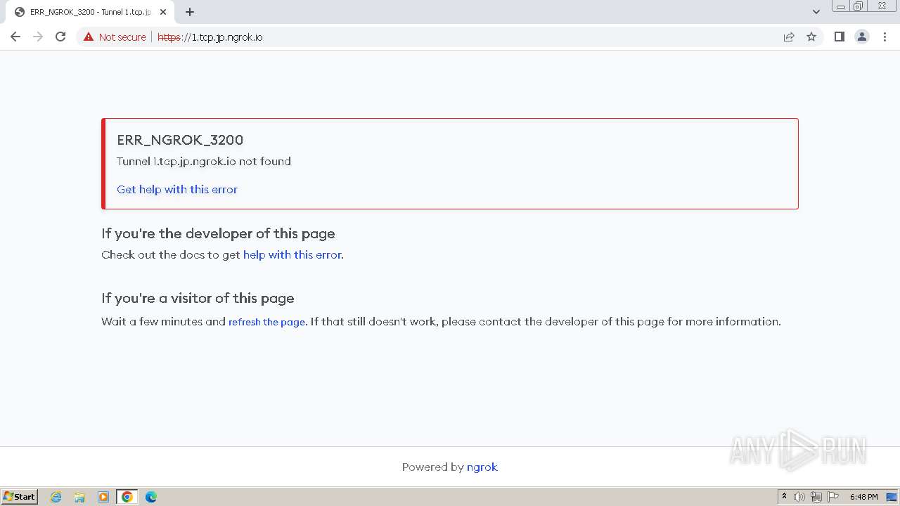The height and width of the screenshot is (506, 900).
Task: Open Chrome's three-dot menu
Action: [x=885, y=37]
